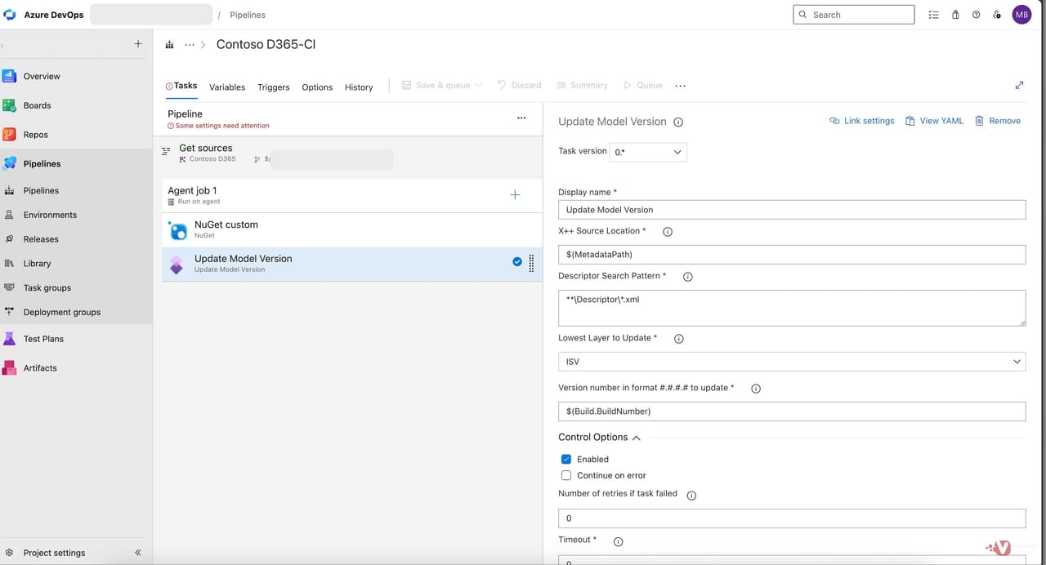Show info for Lowest Layer to Update

click(x=678, y=339)
